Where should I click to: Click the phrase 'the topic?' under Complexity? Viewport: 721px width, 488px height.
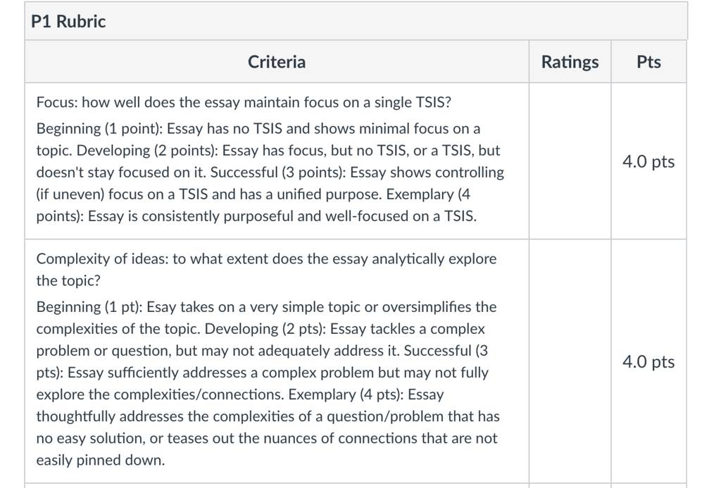(68, 280)
